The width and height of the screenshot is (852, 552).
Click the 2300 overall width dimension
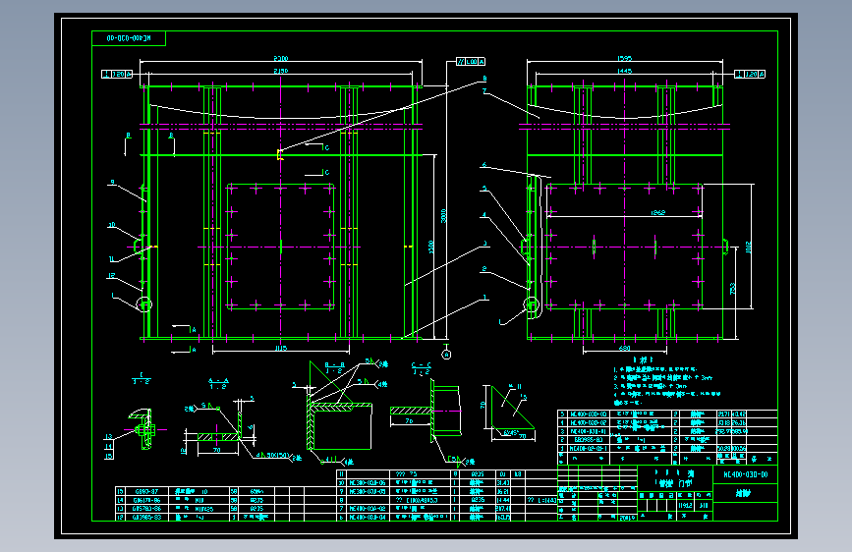280,58
